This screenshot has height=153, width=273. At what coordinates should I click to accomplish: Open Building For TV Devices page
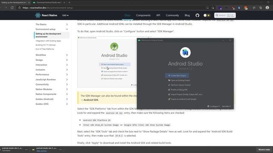[x=46, y=45]
